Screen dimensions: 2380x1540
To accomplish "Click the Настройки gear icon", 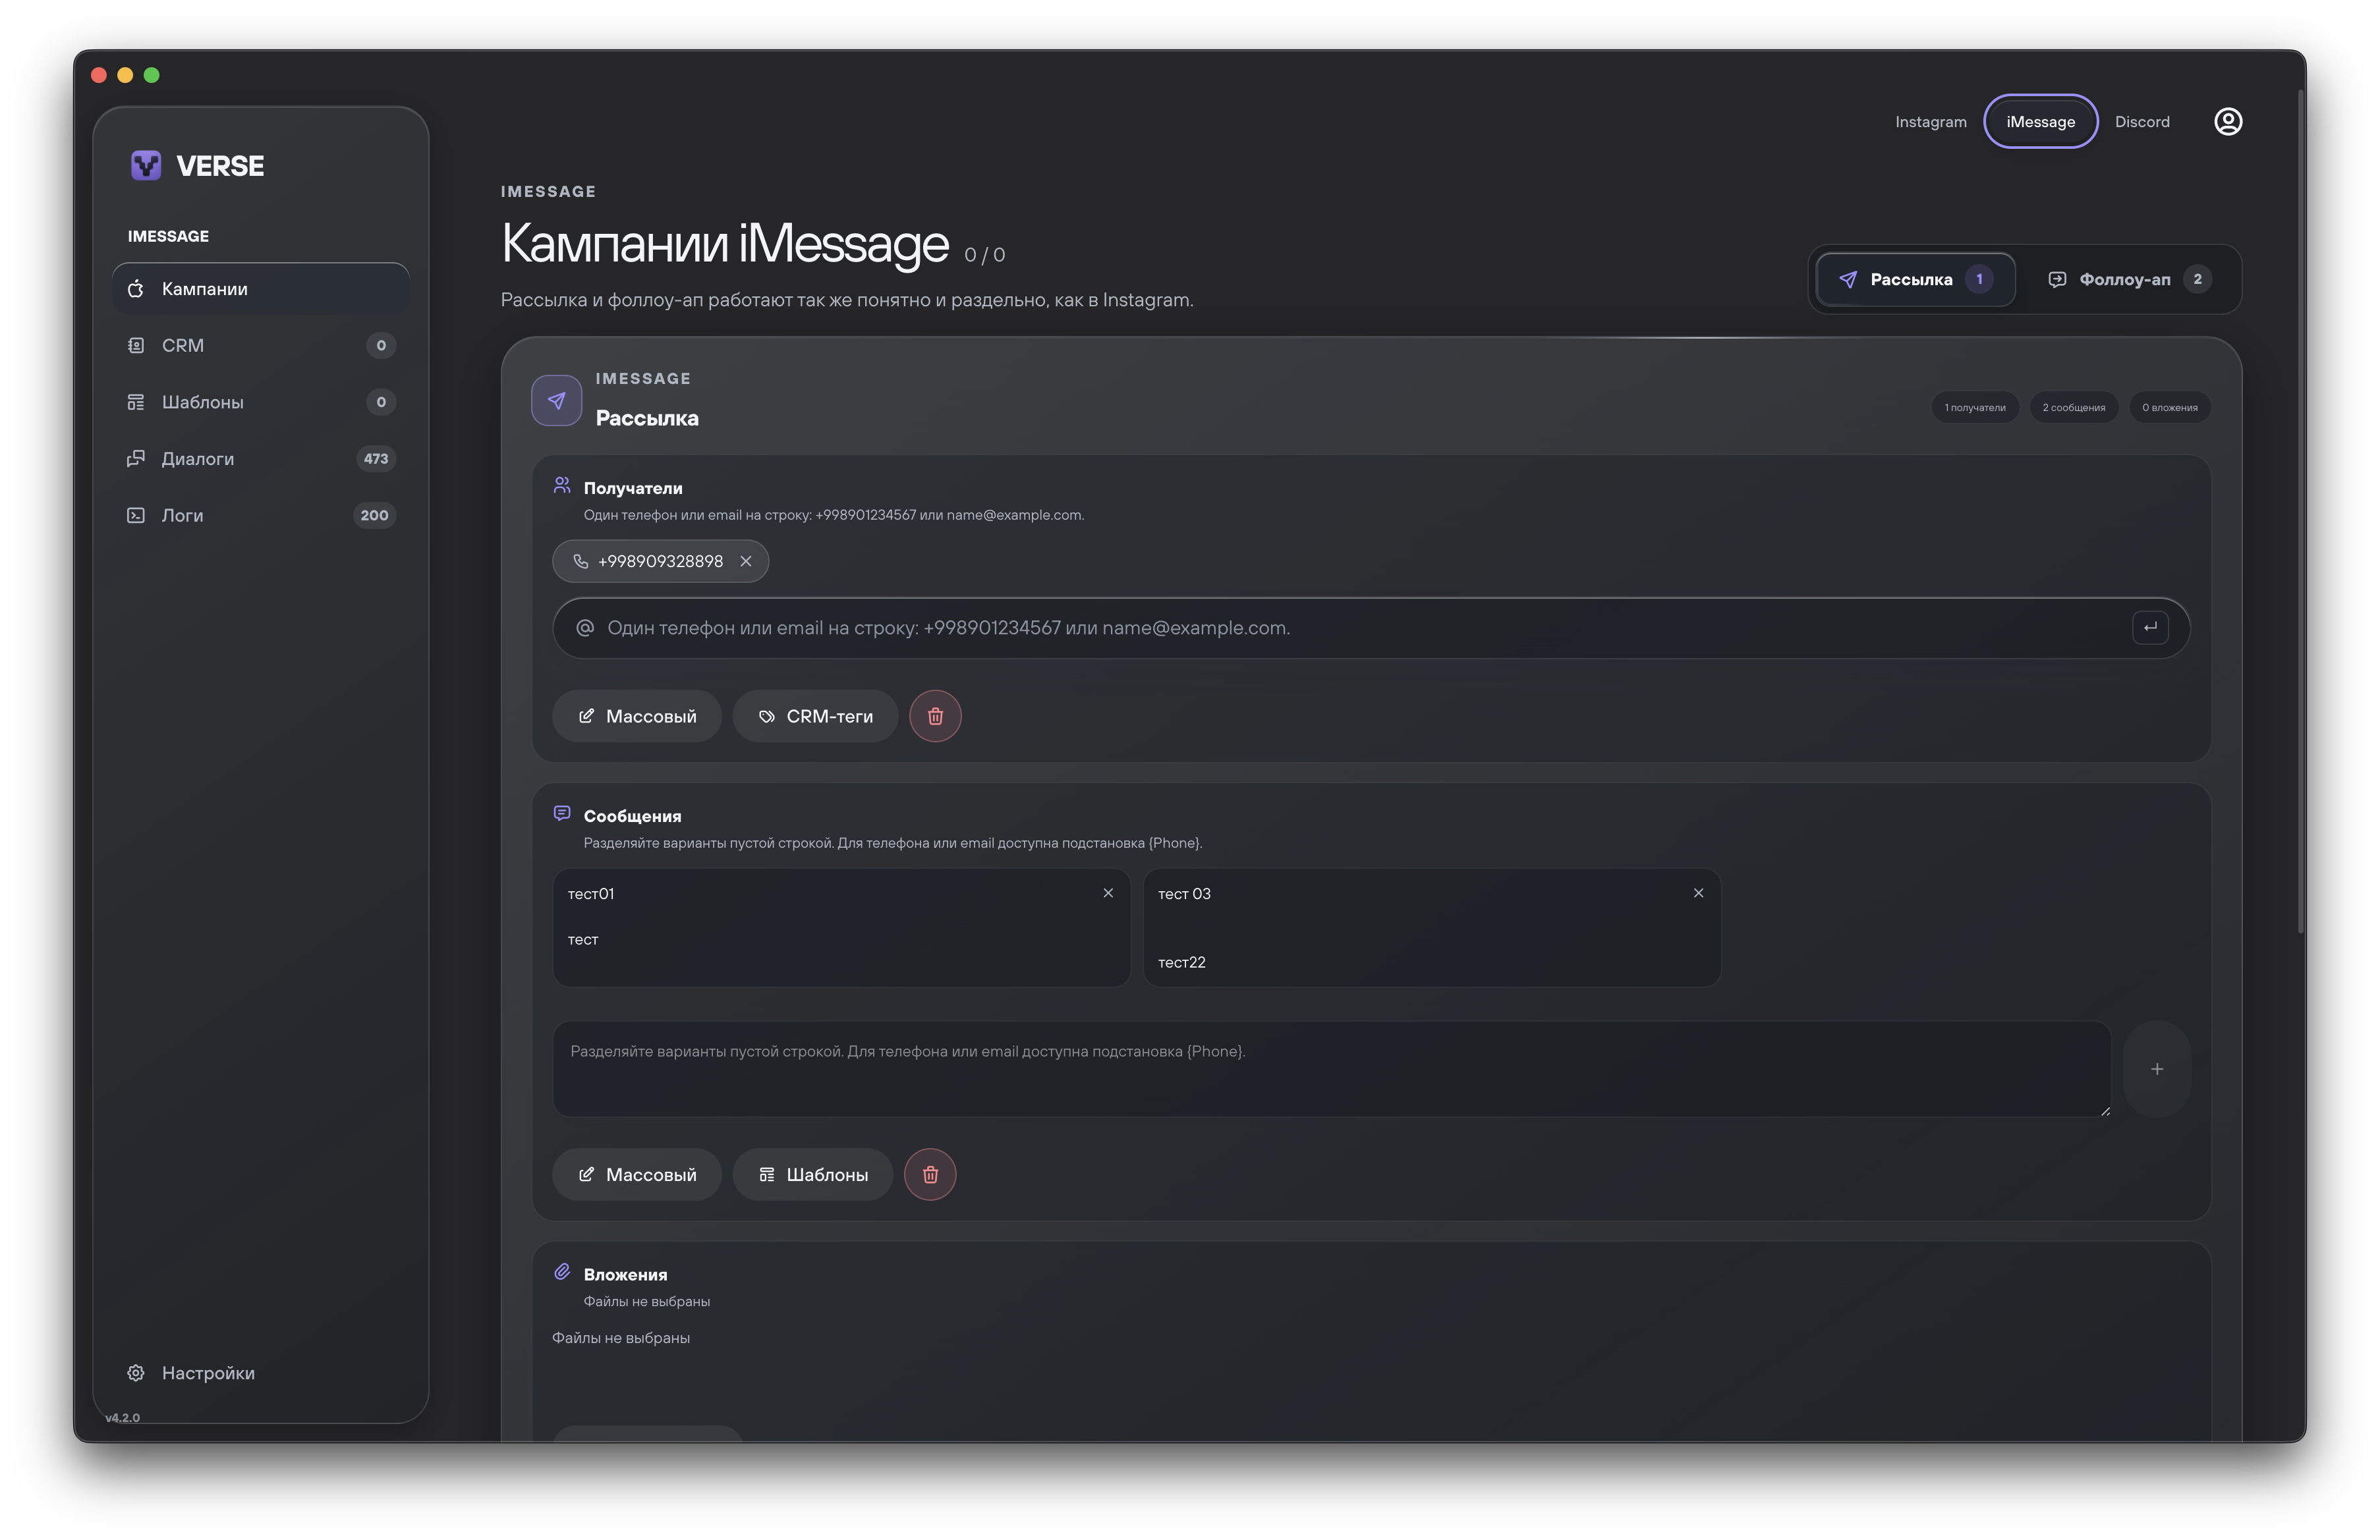I will [136, 1372].
